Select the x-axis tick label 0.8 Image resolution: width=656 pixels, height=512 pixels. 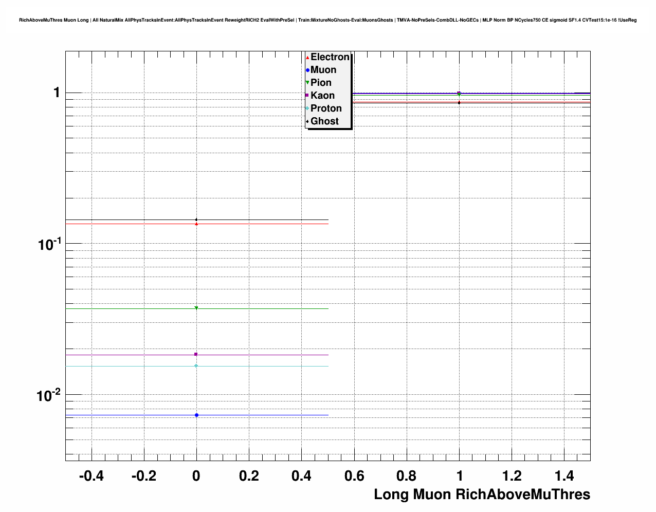click(407, 476)
